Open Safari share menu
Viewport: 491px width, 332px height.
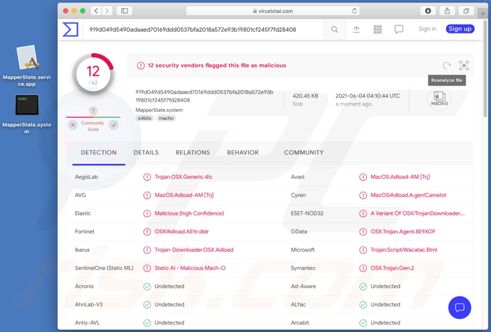click(x=447, y=11)
